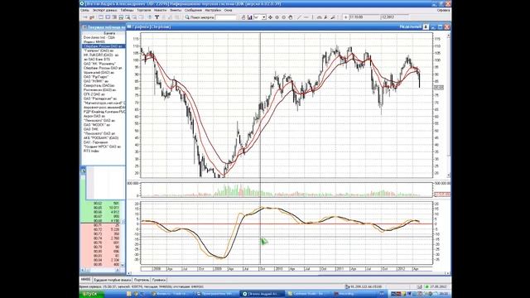This screenshot has width=530, height=298.
Task: Select ОГК-2 ОАО ао row
Action: click(x=104, y=94)
